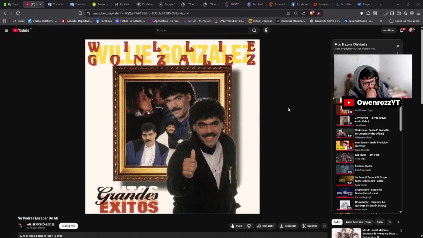Image resolution: width=423 pixels, height=238 pixels.
Task: Open the Mix playlist three-dot options menu
Action: 398,53
